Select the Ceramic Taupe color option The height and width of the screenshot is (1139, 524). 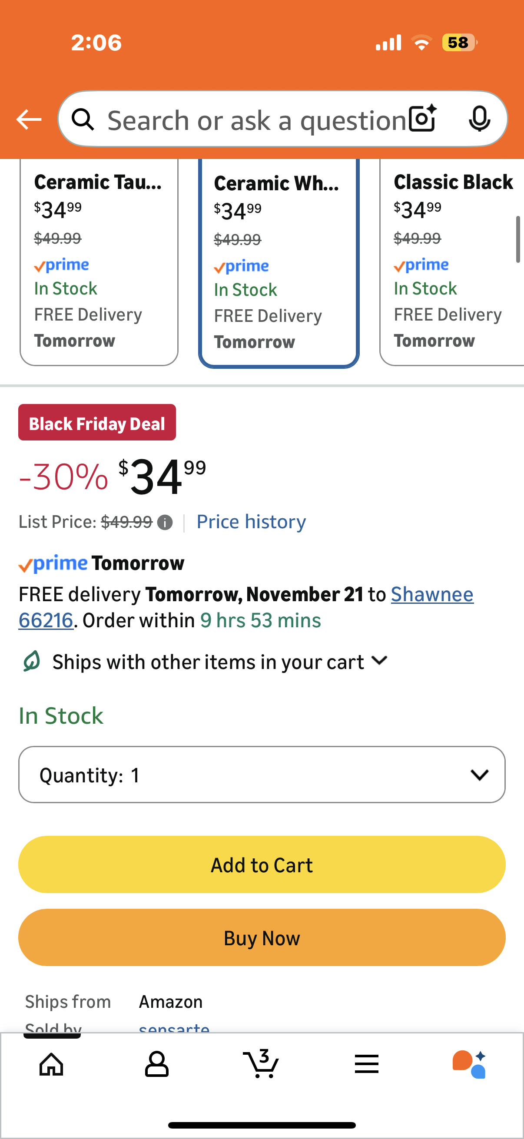click(x=99, y=261)
